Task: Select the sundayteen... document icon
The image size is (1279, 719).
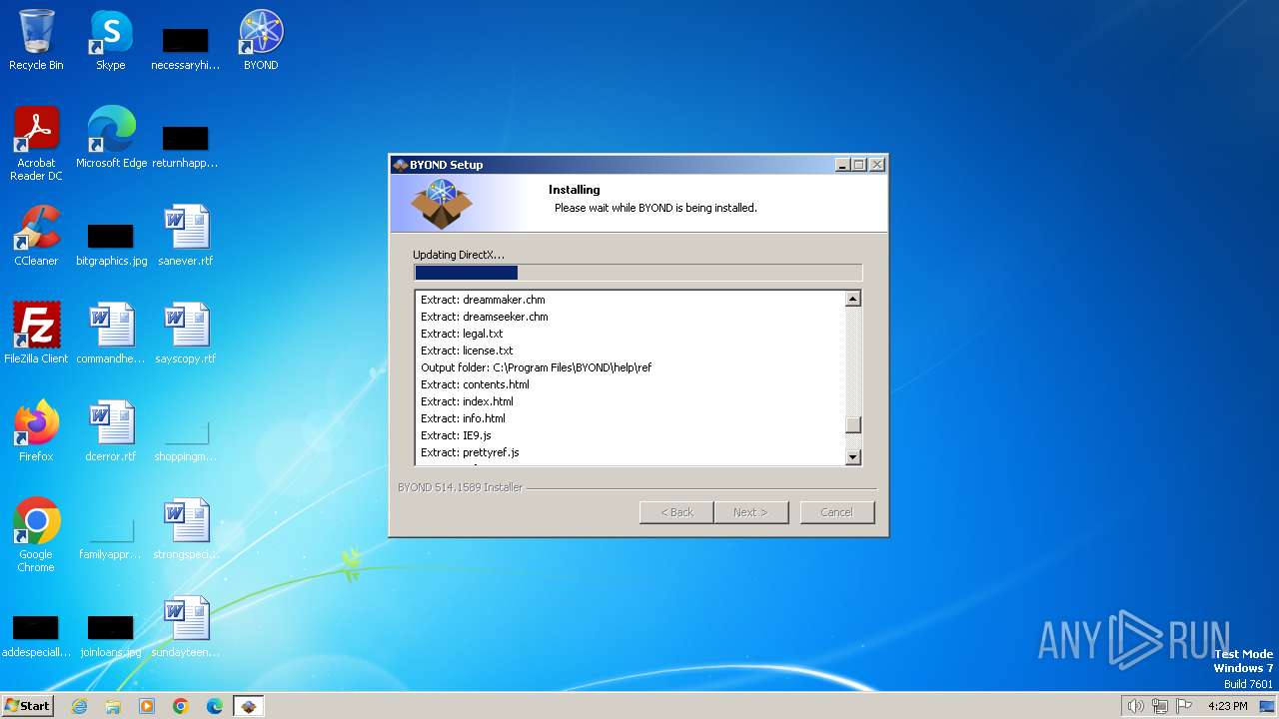Action: (186, 627)
